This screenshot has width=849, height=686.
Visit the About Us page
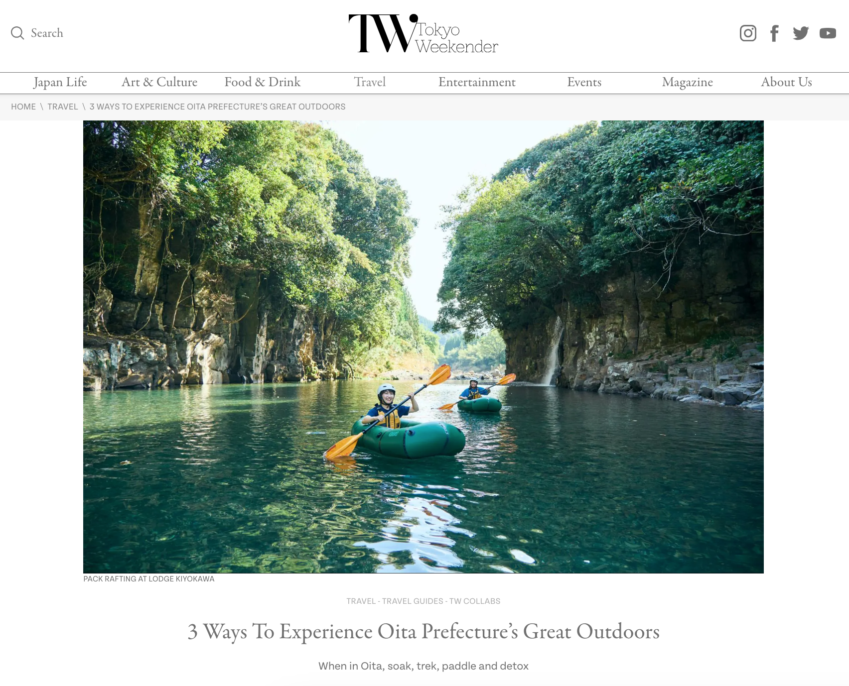[x=786, y=82]
